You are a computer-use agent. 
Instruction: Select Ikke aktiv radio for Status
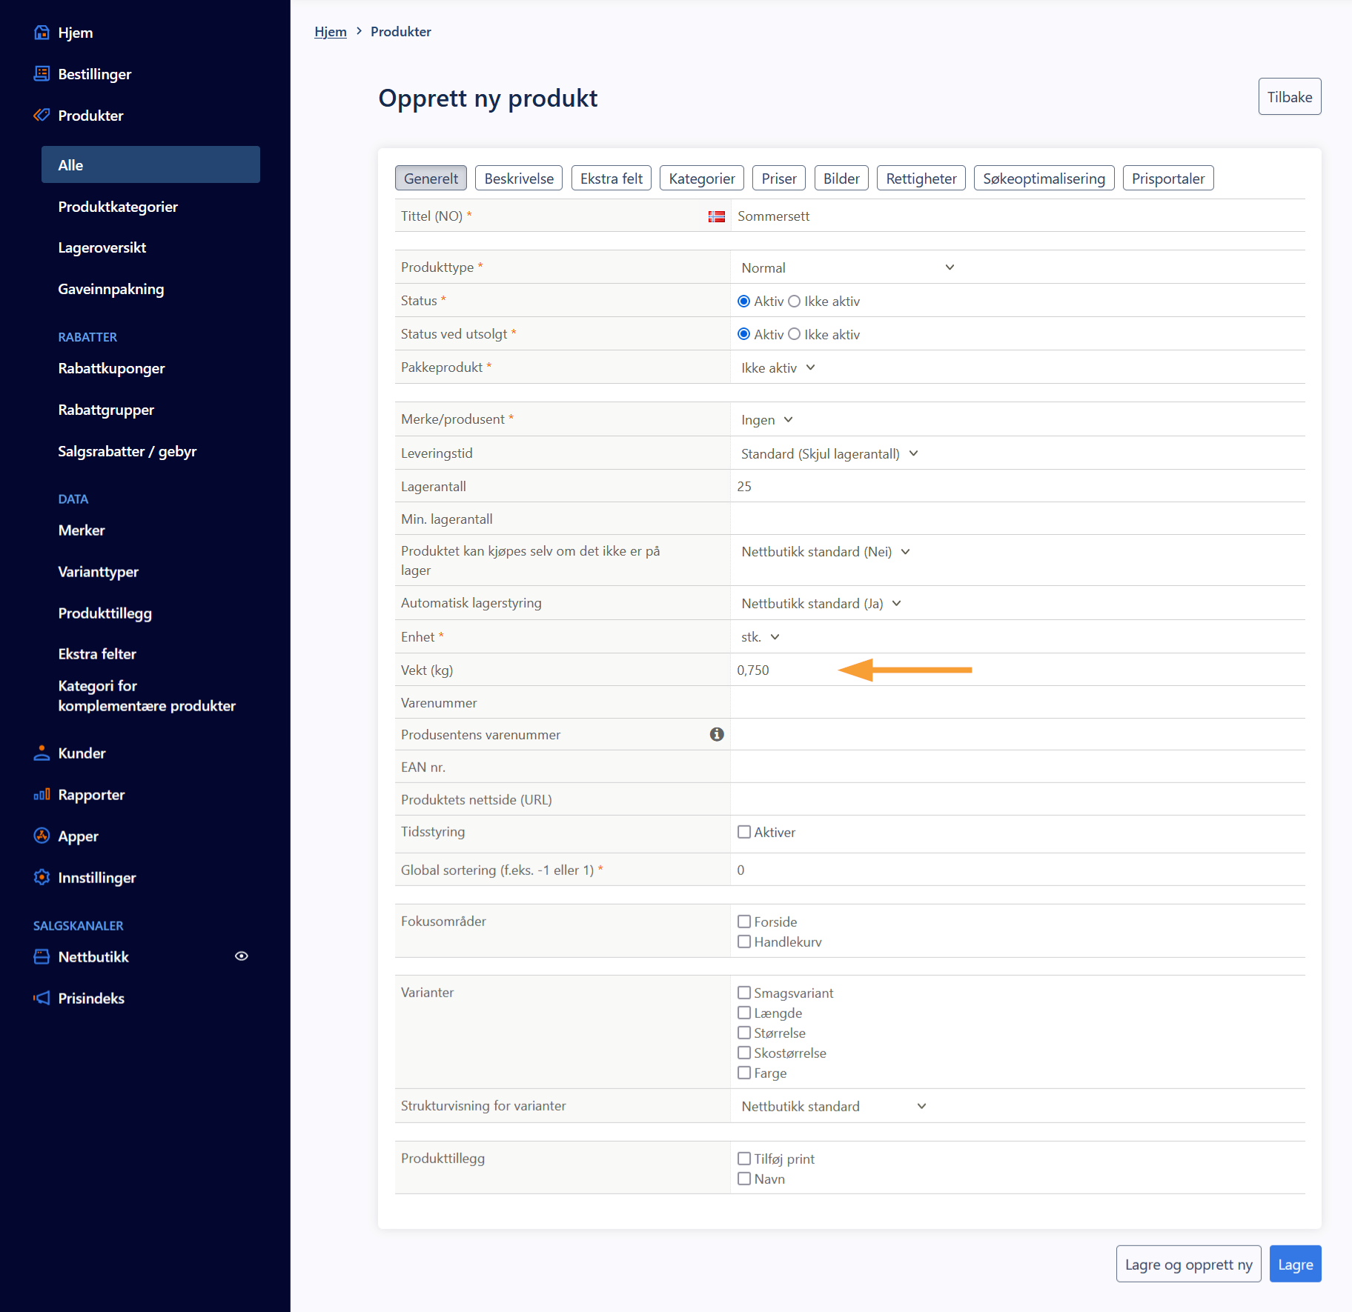coord(795,302)
